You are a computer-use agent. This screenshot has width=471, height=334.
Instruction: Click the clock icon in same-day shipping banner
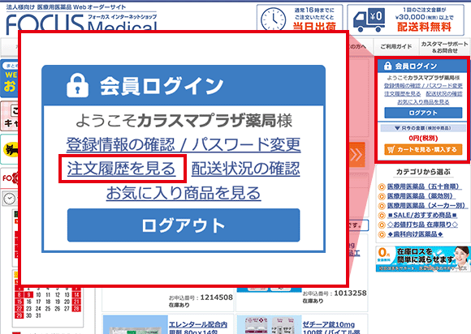click(x=274, y=19)
